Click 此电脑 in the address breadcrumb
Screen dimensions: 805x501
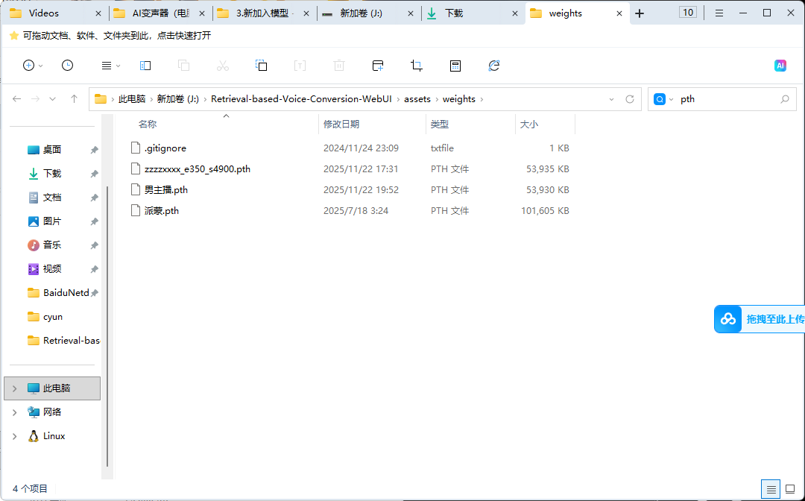(x=132, y=99)
